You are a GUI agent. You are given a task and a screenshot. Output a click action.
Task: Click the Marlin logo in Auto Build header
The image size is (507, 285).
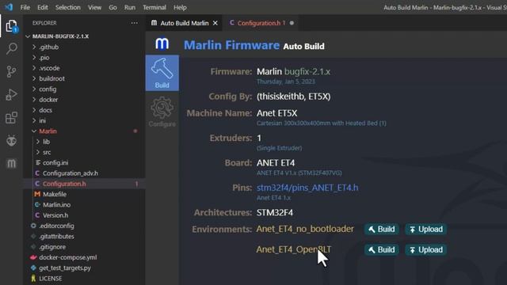[x=162, y=44]
